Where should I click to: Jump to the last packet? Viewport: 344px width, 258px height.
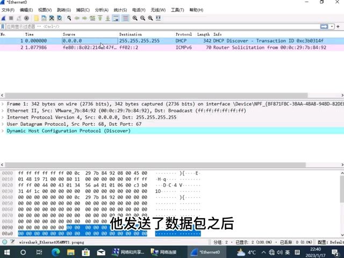(107, 18)
